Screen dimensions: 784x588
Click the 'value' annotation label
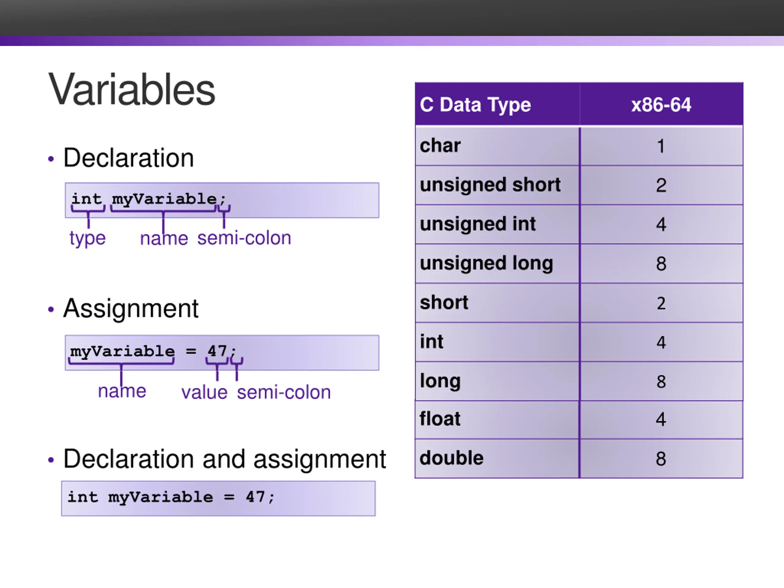205,392
